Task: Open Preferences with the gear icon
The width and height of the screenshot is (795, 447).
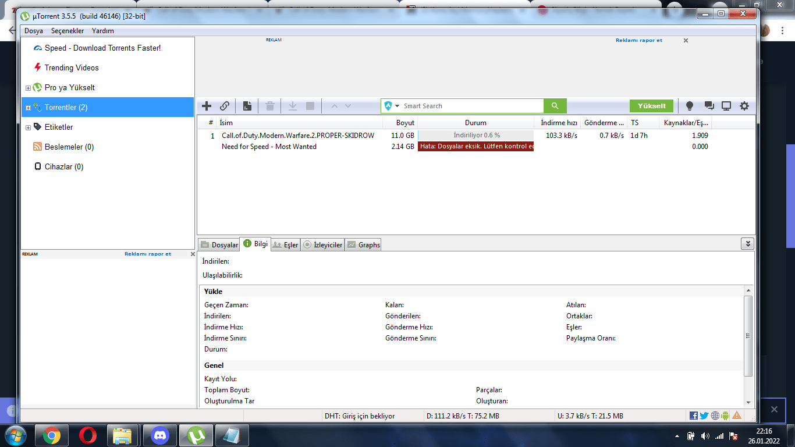Action: 744,106
